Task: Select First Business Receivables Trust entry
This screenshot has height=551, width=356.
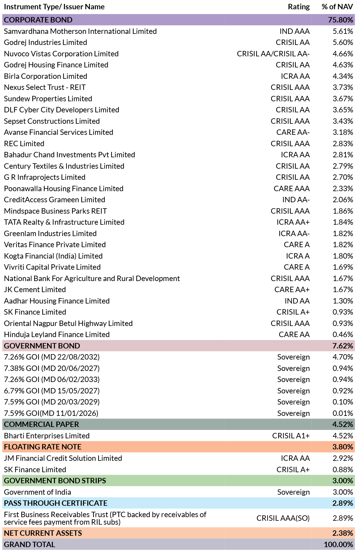Action: (105, 518)
